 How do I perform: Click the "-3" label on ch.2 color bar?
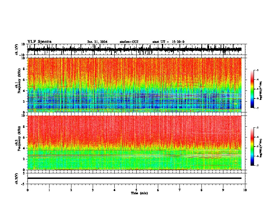[x=257, y=128]
